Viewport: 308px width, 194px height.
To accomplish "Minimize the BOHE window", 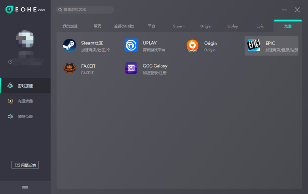I will pos(284,10).
